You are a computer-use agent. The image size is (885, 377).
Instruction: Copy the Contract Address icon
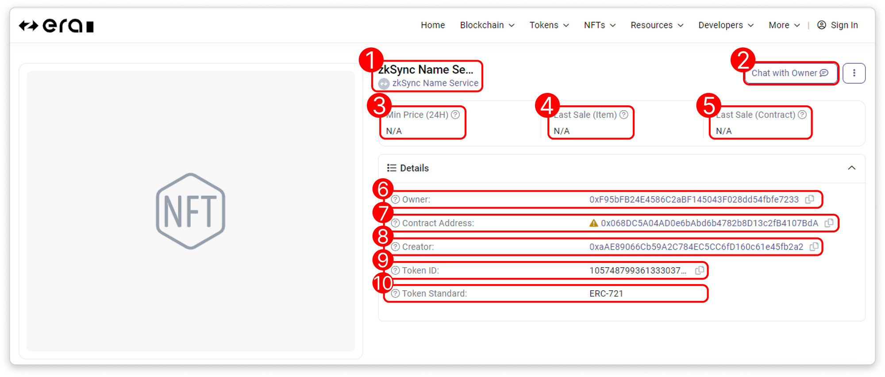coord(829,223)
